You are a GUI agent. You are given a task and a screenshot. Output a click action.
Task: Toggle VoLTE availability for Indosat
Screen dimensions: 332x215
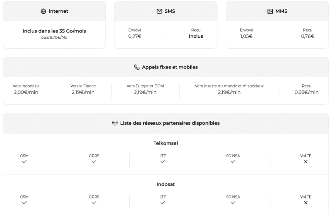[305, 203]
